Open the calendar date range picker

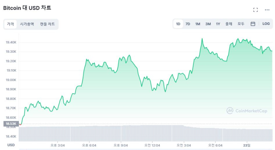click(253, 24)
